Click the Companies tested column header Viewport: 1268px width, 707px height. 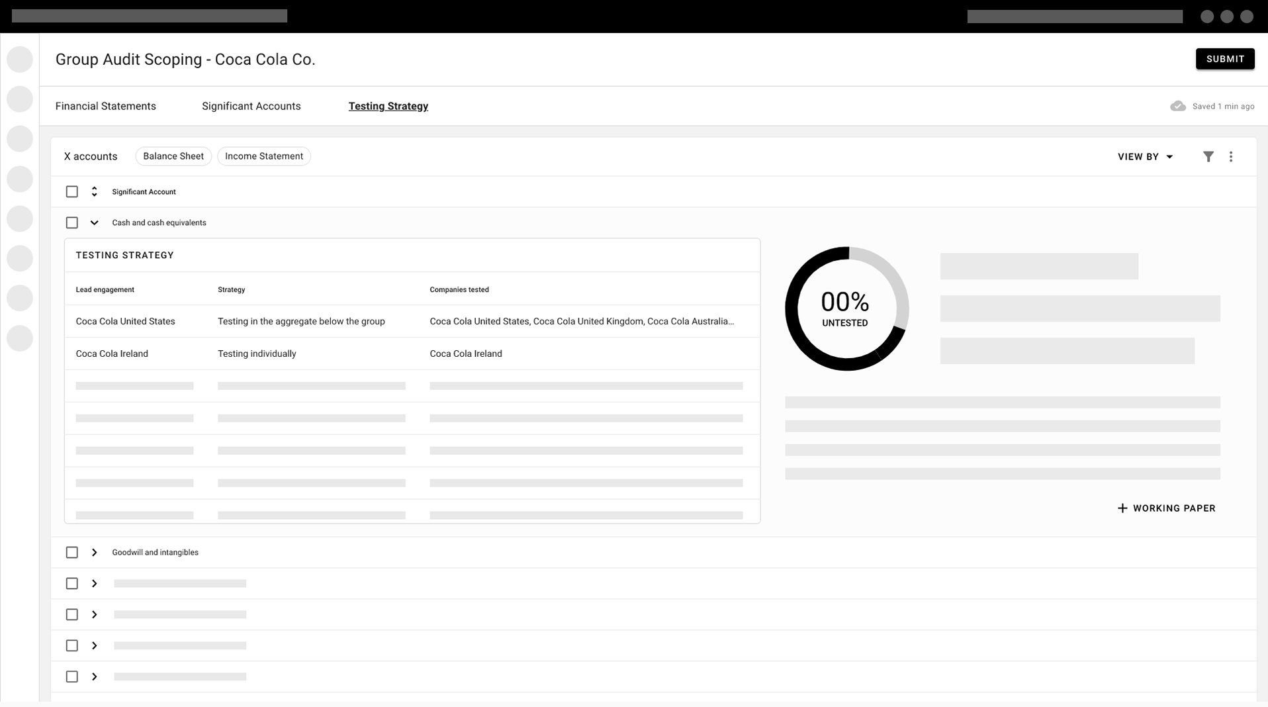[459, 290]
